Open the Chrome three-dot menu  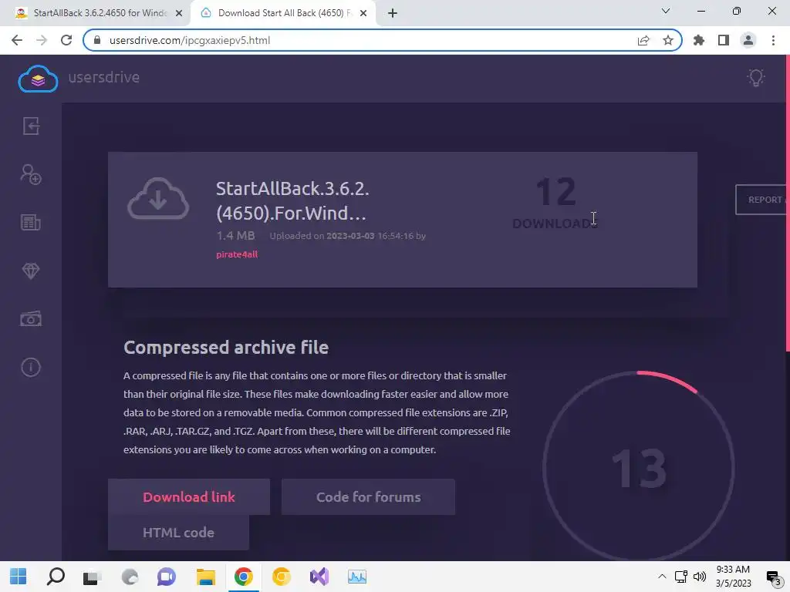pyautogui.click(x=773, y=40)
